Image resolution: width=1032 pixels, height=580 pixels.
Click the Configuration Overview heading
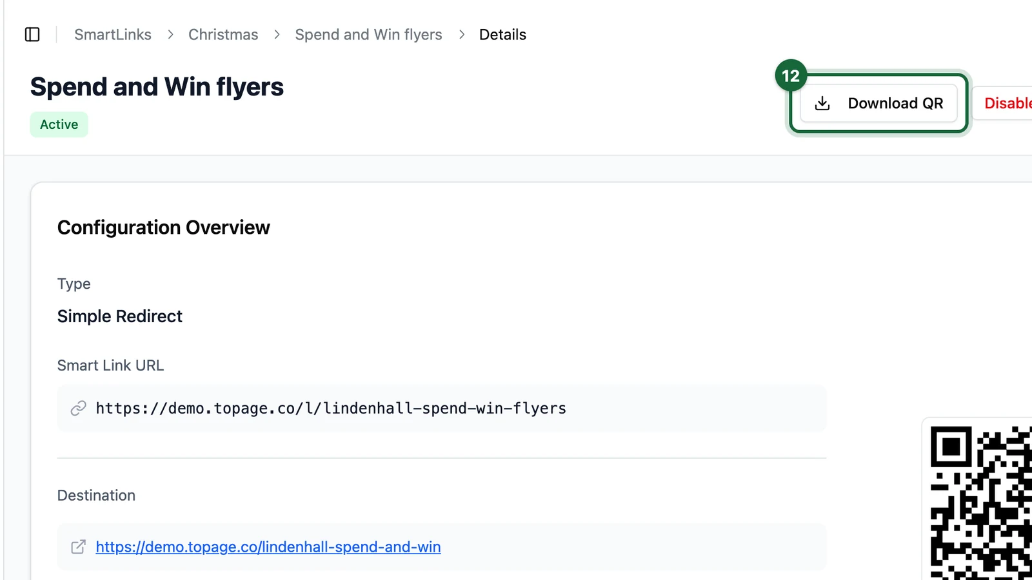(164, 227)
